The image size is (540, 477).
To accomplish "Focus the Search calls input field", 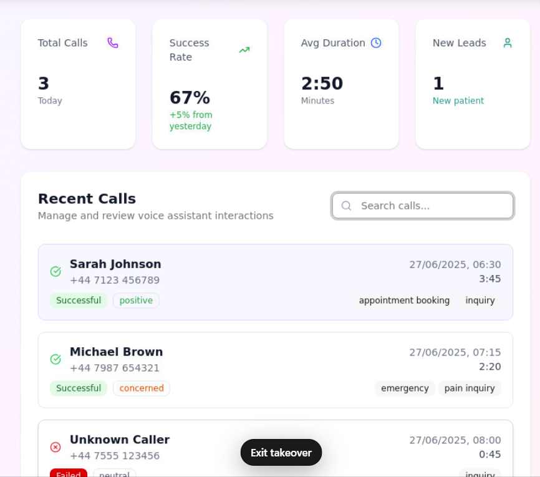I will point(430,206).
